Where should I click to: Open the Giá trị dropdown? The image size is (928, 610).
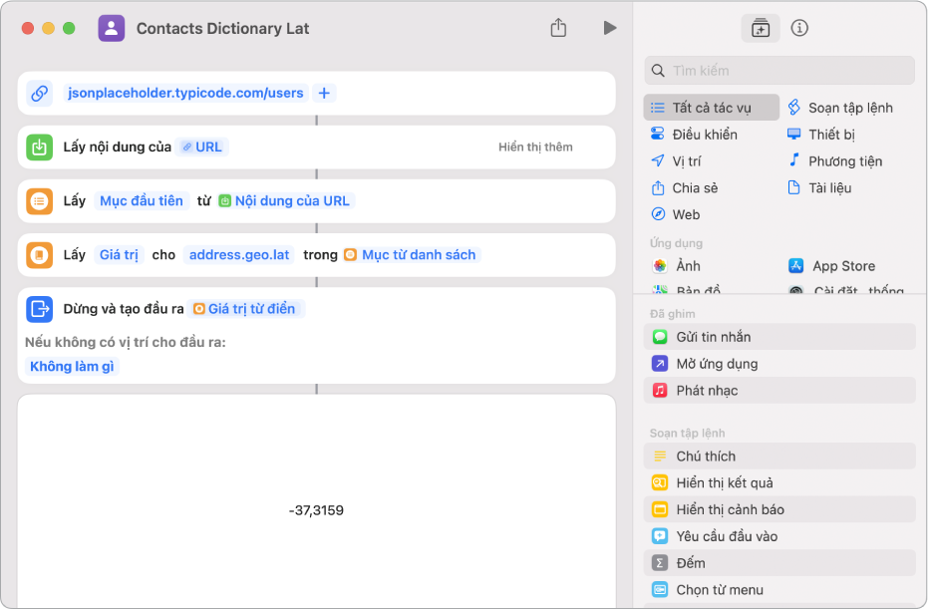[x=119, y=255]
